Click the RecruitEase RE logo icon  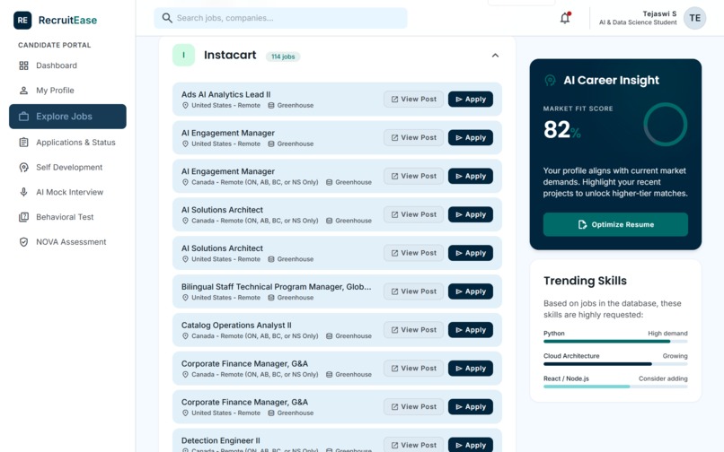click(x=22, y=21)
